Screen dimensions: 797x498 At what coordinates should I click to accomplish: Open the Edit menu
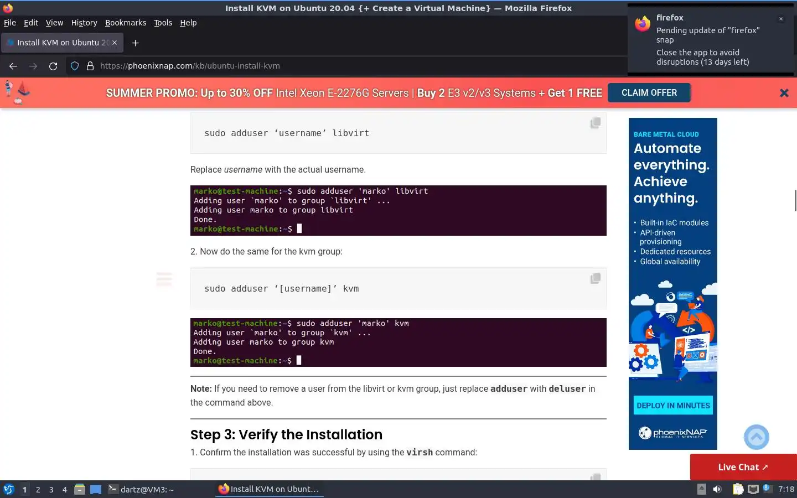pos(31,23)
